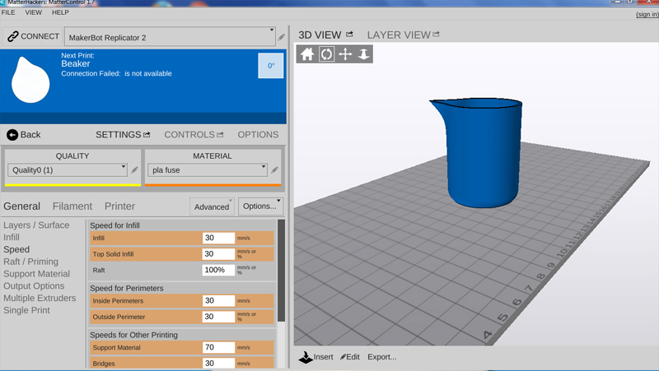The image size is (659, 371).
Task: Open the Advanced settings level dropdown
Action: (212, 206)
